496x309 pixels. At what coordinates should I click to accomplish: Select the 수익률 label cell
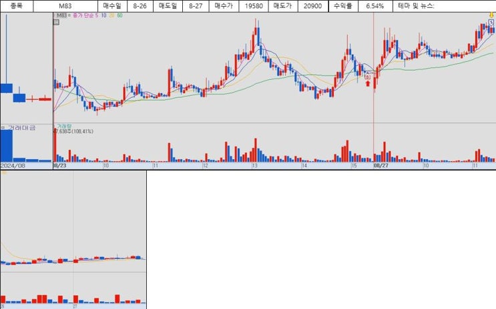pyautogui.click(x=343, y=6)
